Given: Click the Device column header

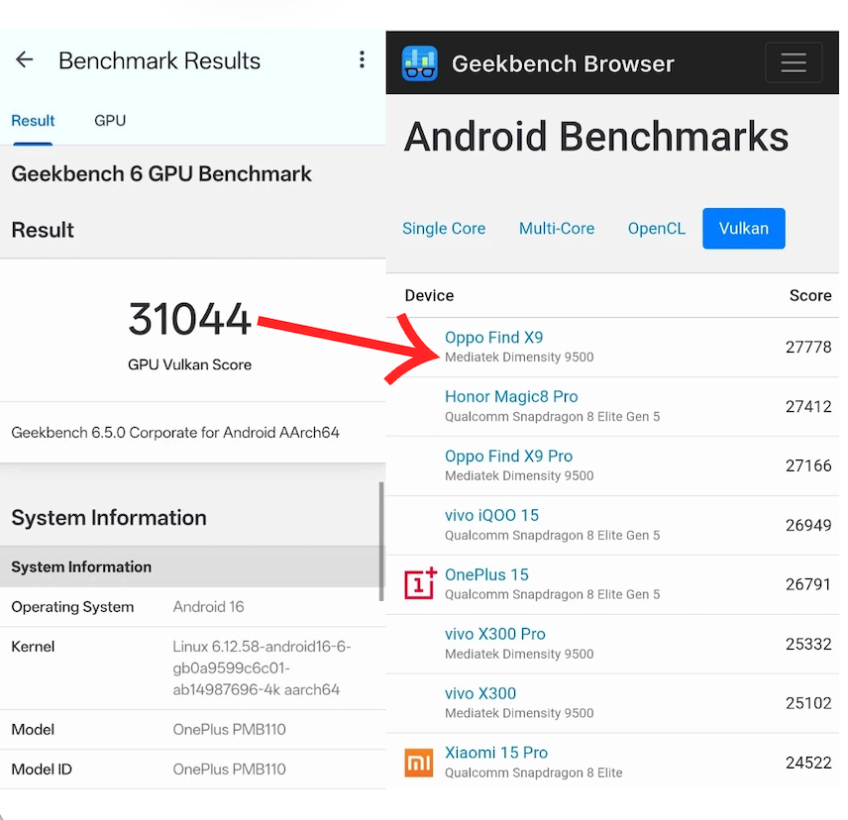Looking at the screenshot, I should [429, 296].
